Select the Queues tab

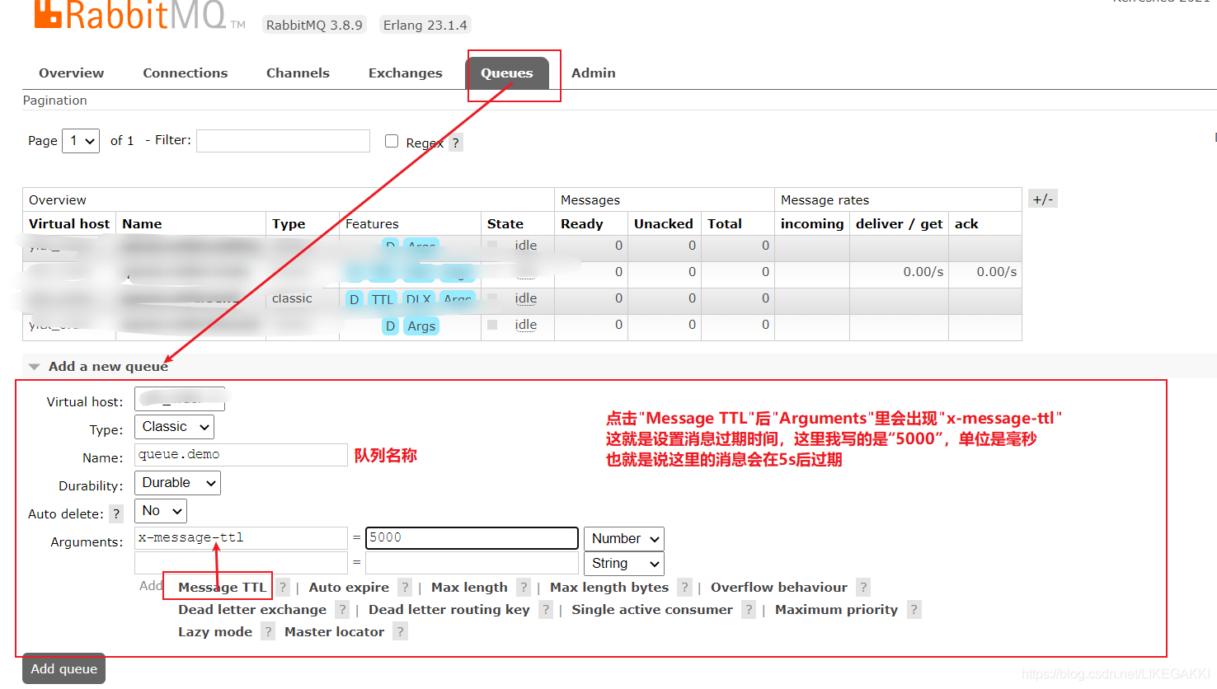[507, 73]
